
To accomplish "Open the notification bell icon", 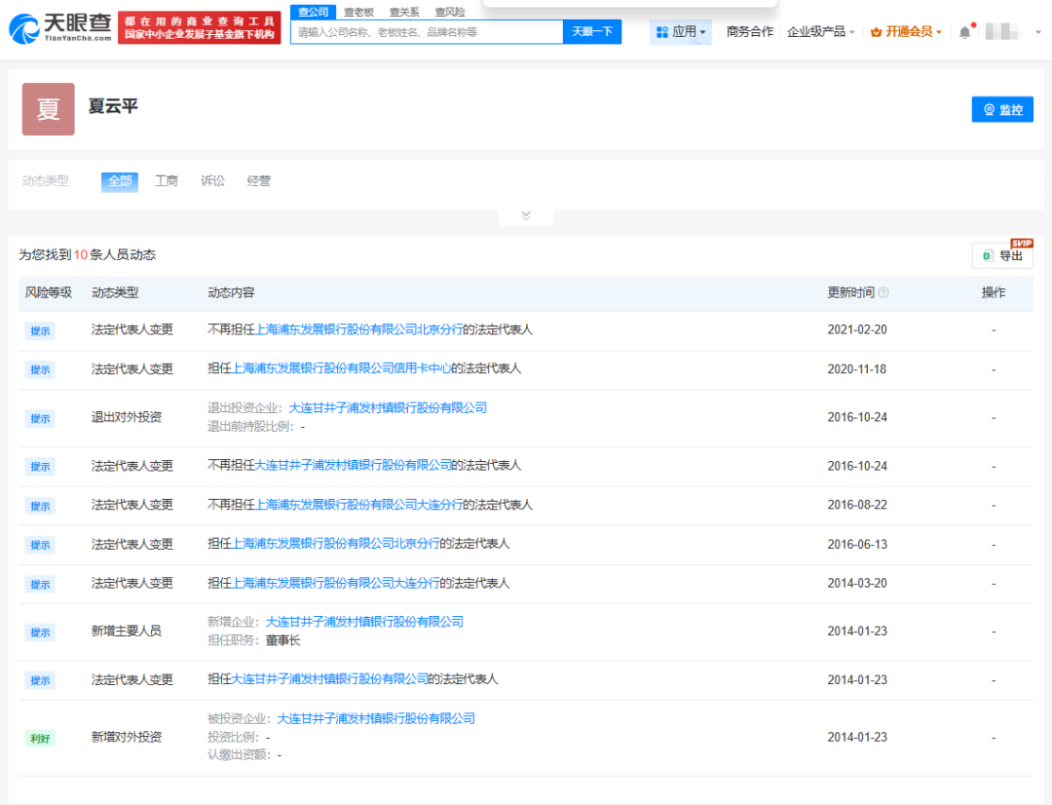I will point(964,31).
